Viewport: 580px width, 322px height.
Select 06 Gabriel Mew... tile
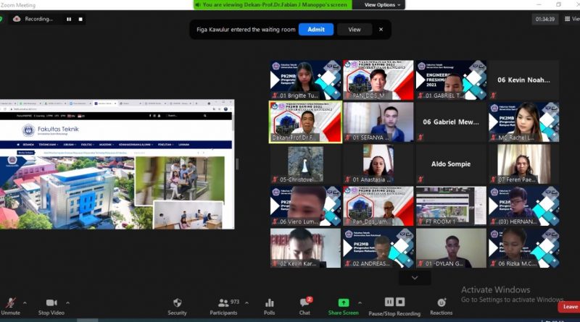coord(451,122)
